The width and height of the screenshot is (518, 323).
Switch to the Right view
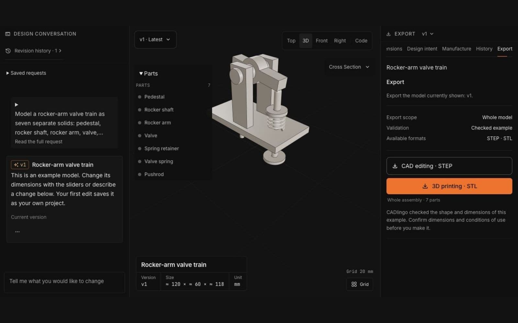(x=340, y=41)
